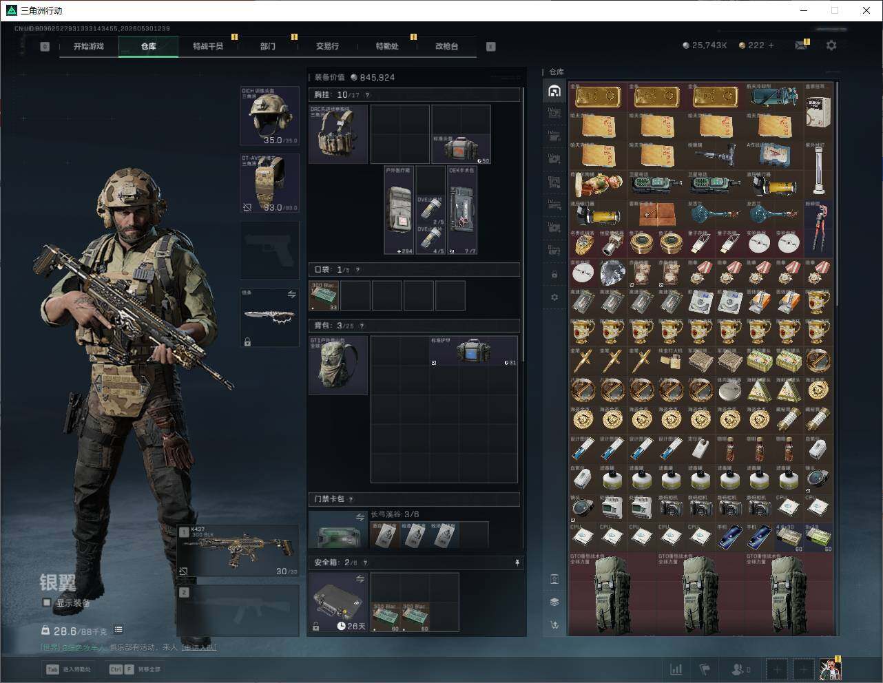Click the 长弓溪谷: 3/6 label
The height and width of the screenshot is (683, 883).
(395, 514)
